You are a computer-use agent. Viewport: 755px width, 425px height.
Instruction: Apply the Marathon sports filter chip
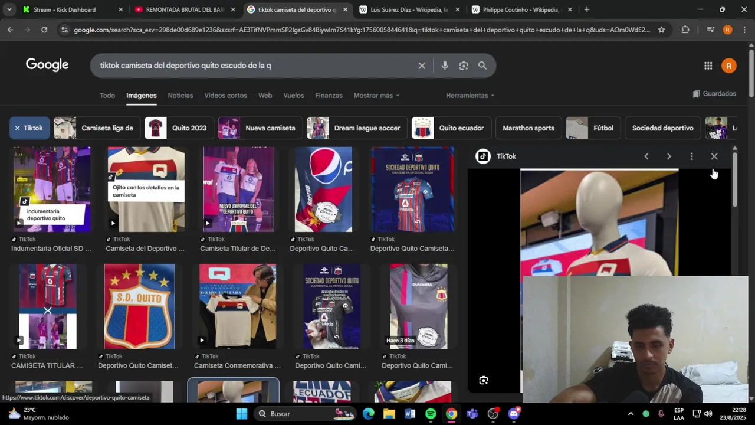tap(528, 128)
